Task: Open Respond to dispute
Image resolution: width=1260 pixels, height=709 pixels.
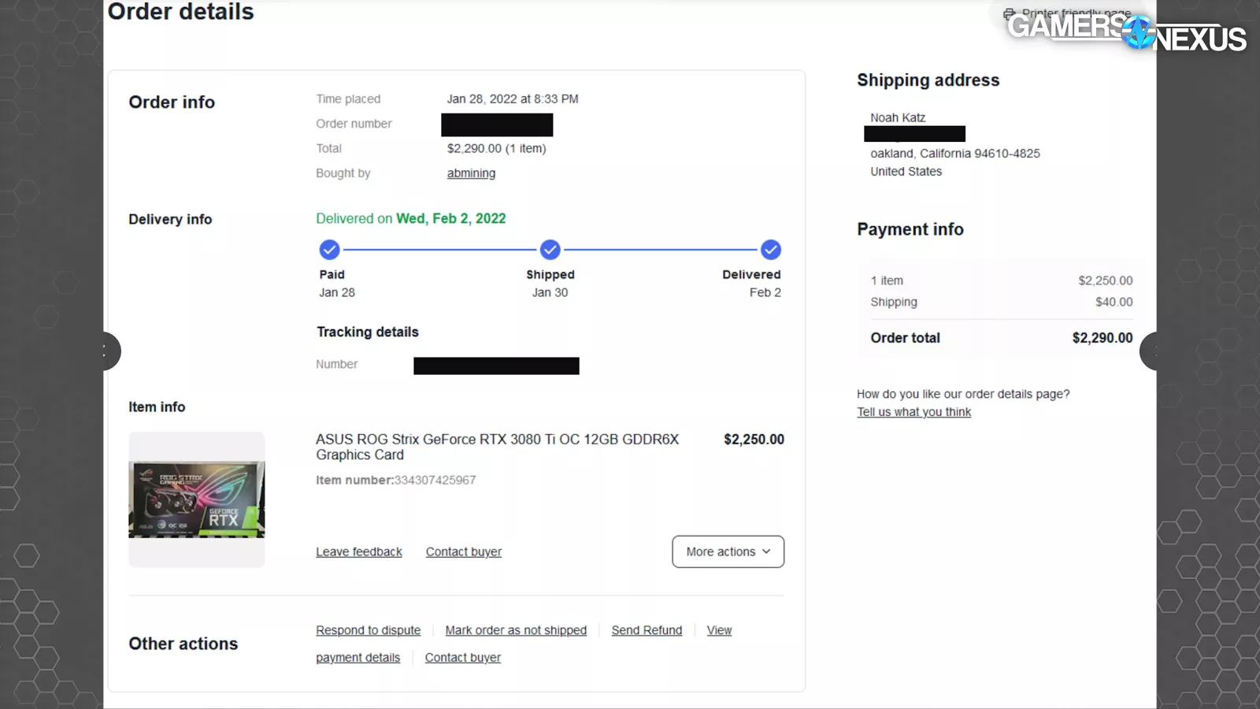Action: 368,630
